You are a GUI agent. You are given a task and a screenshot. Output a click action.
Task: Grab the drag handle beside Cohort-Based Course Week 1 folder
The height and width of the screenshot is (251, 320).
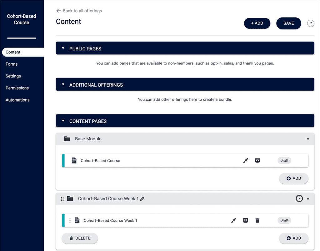62,198
